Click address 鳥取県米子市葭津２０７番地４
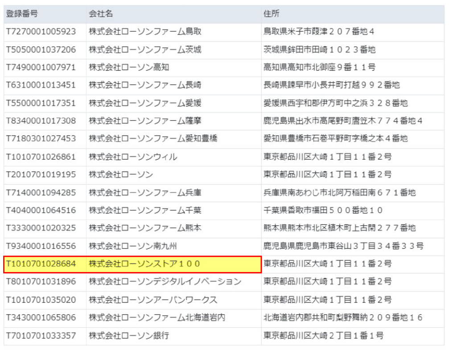The height and width of the screenshot is (351, 449). click(x=319, y=32)
